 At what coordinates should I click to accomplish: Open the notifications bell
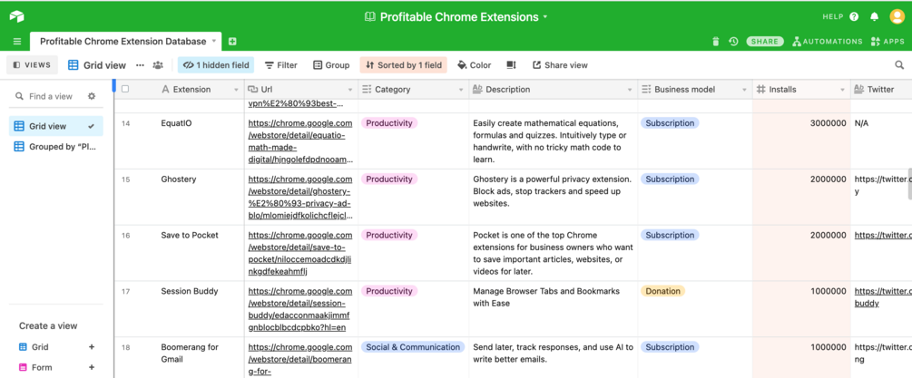[874, 16]
